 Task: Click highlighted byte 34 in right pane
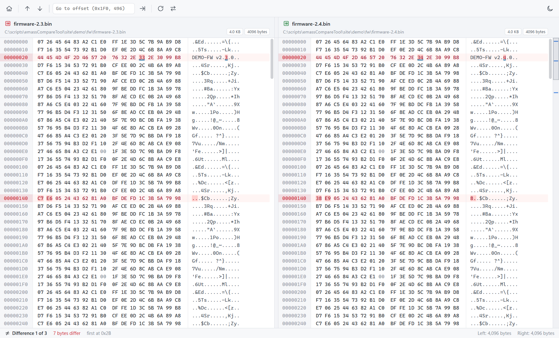tap(420, 58)
